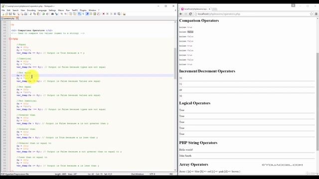Select the localhost Chrome tab

[195, 9]
